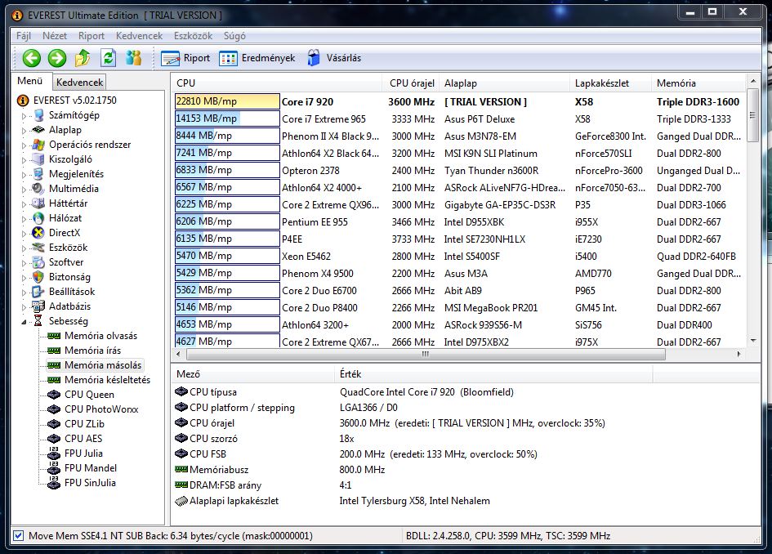Sort by CPU órajel column header
772x554 pixels.
(x=411, y=83)
